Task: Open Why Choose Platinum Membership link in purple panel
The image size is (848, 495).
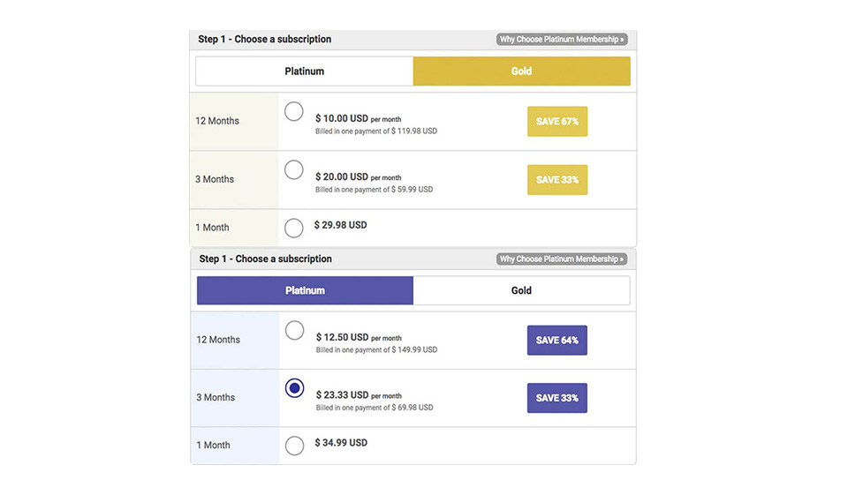Action: pyautogui.click(x=562, y=259)
